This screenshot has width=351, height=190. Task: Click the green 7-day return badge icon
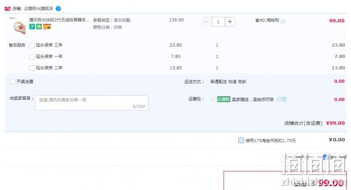[x=32, y=27]
